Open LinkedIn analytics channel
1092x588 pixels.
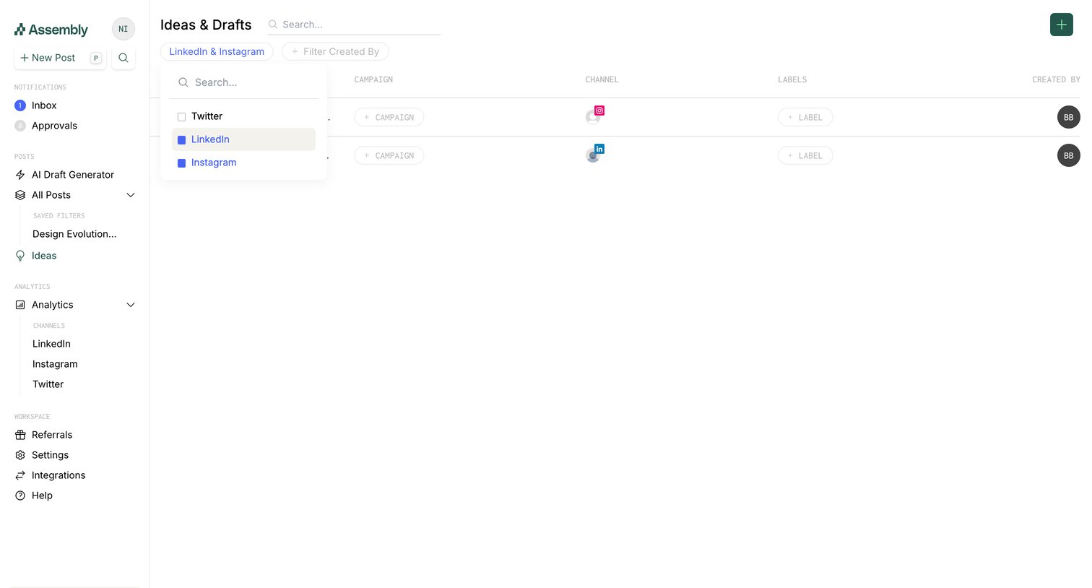coord(51,344)
